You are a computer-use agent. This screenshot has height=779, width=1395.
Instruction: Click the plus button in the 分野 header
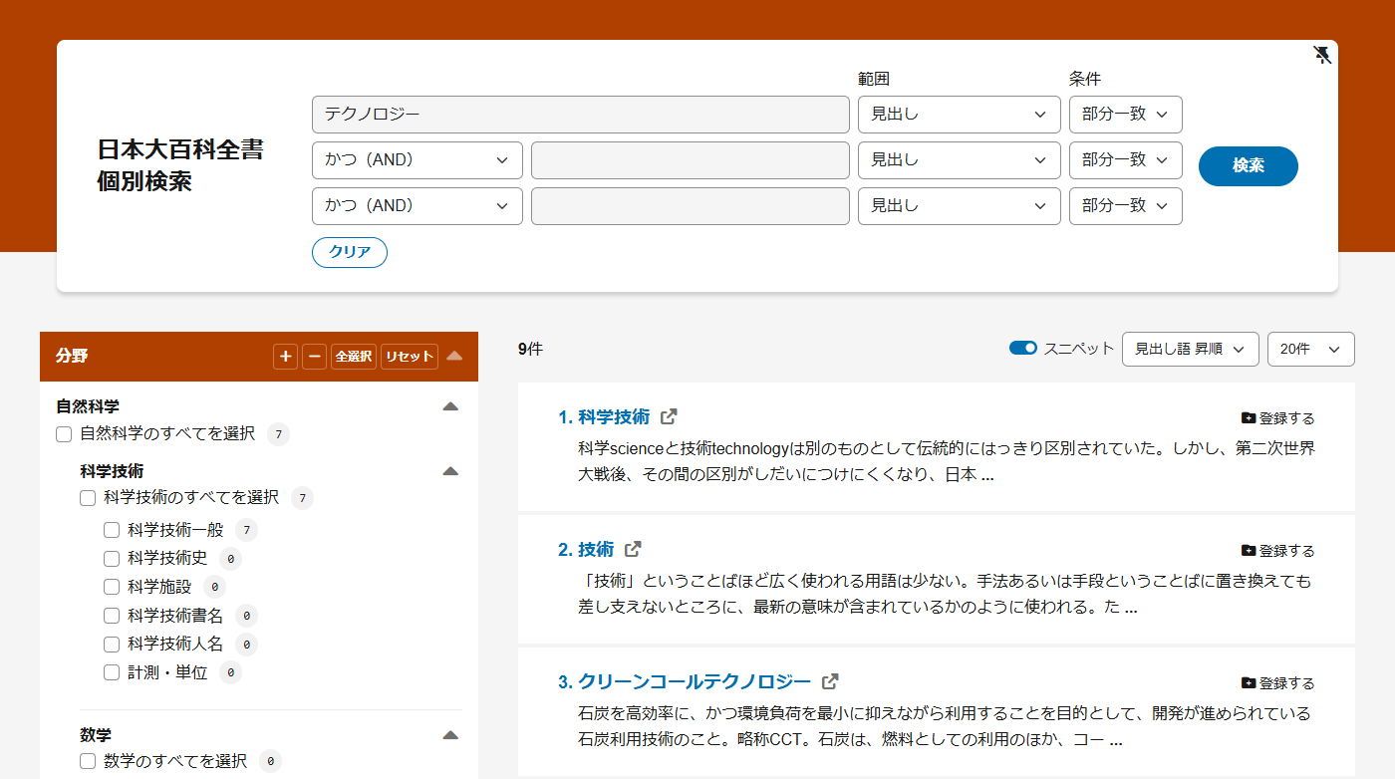tap(286, 357)
